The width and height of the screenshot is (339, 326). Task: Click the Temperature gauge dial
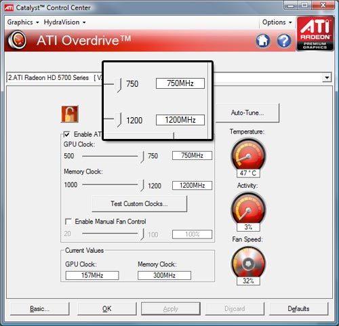pyautogui.click(x=248, y=155)
